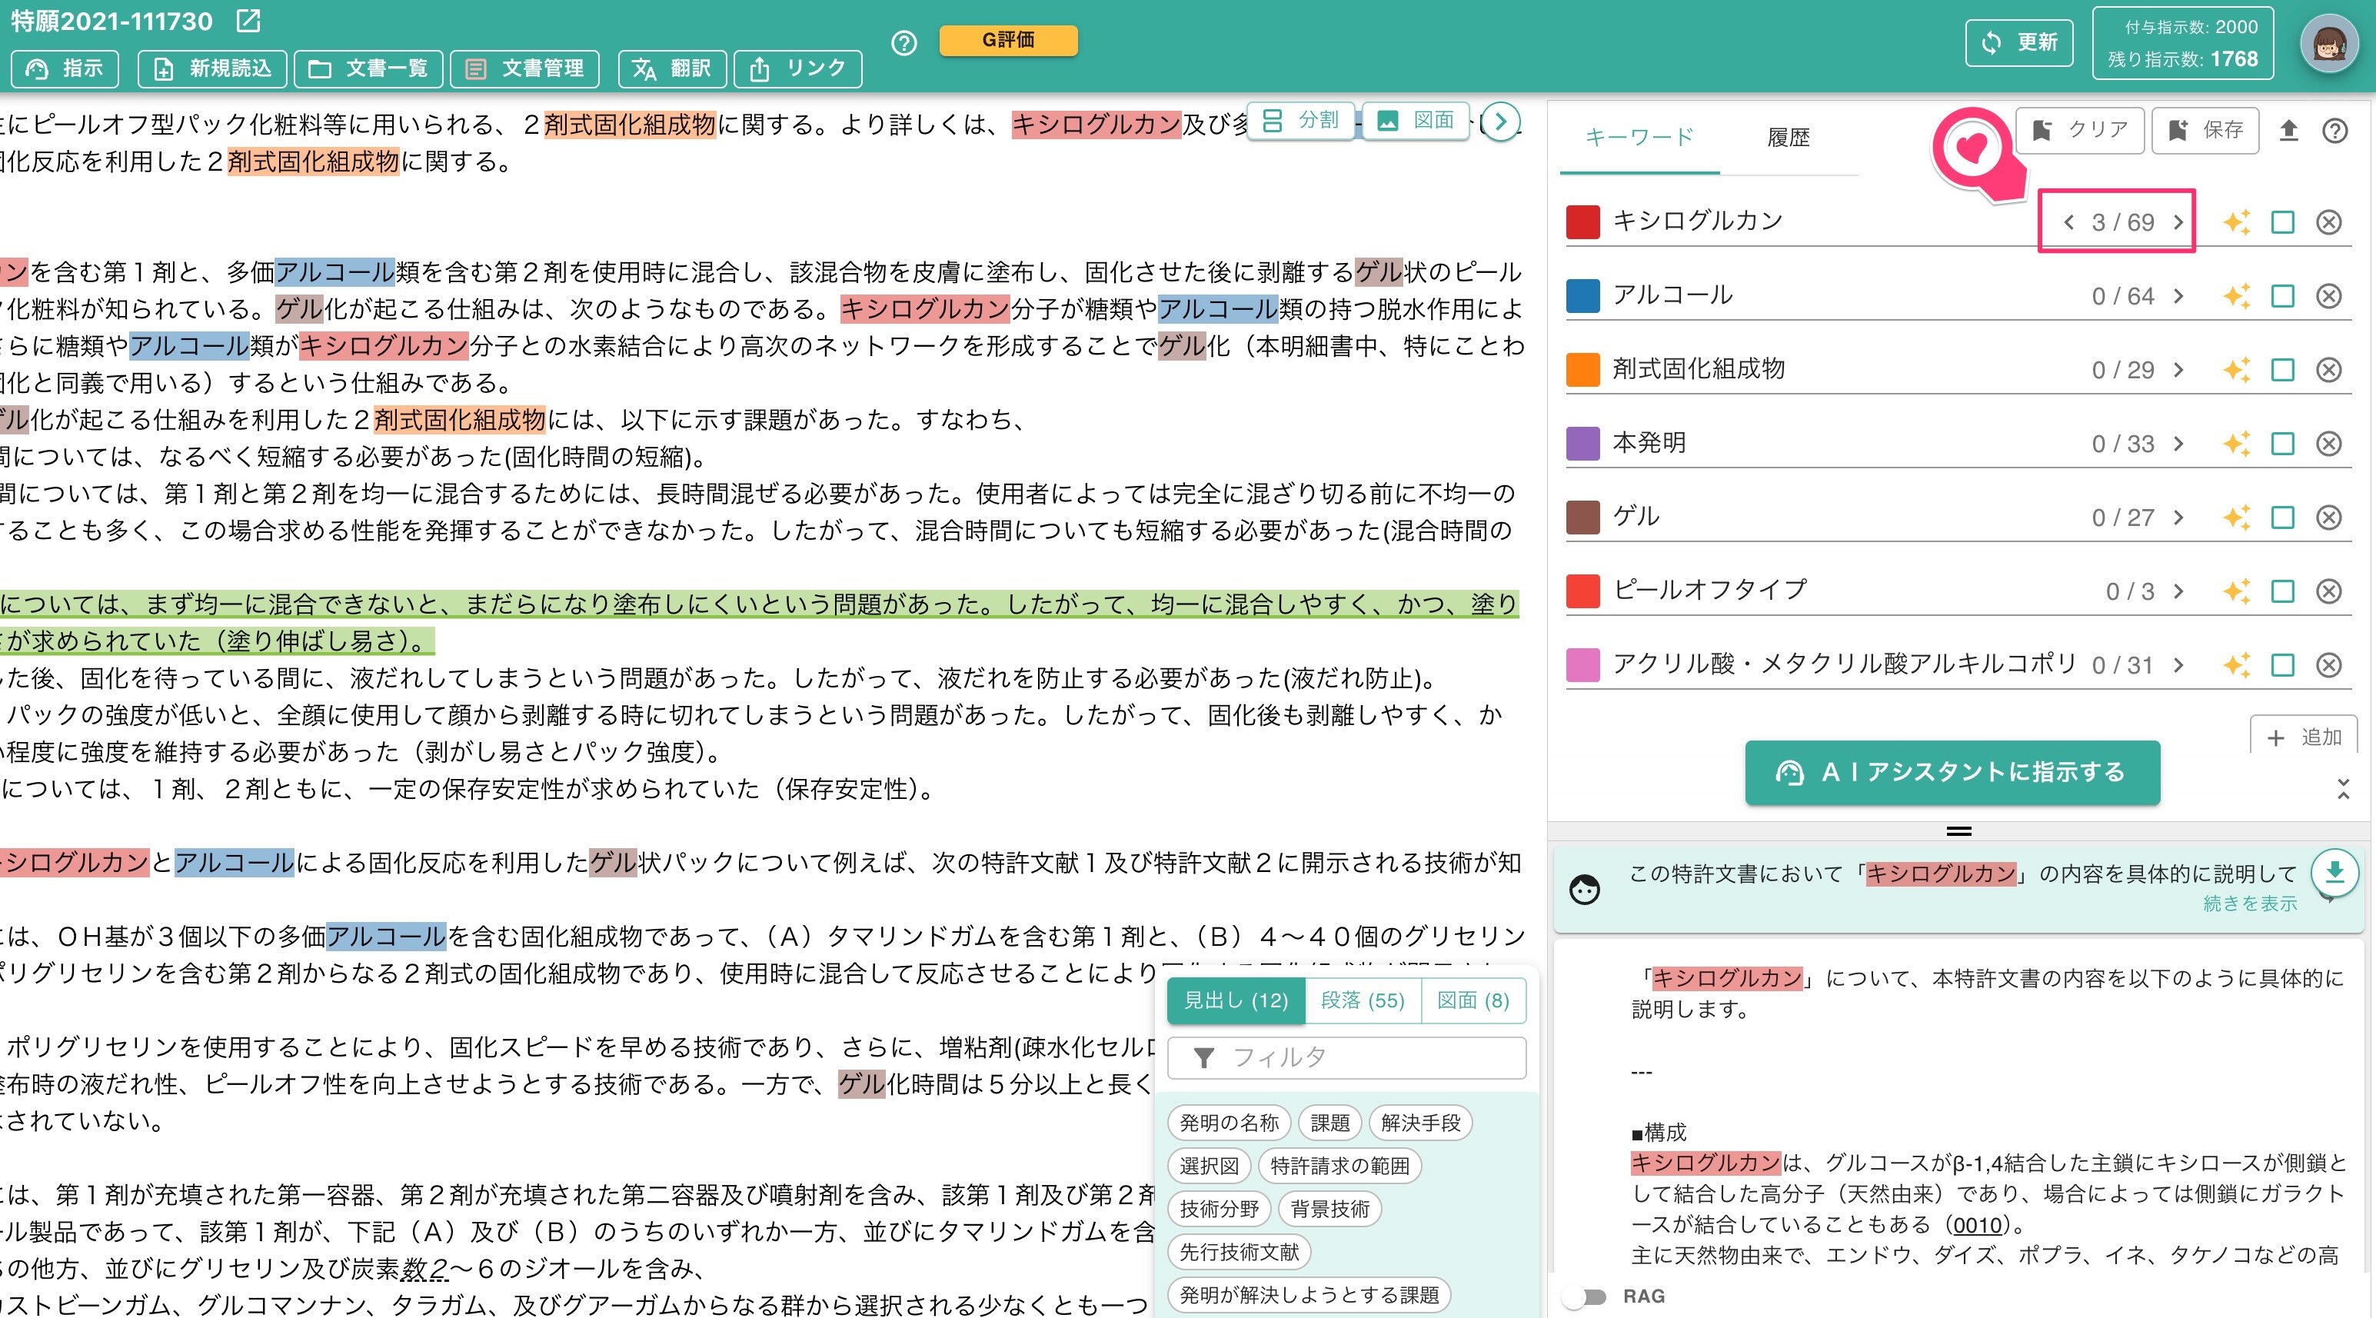Click the フィルタ input field
Screen dimensions: 2376x1318
click(x=1346, y=1058)
